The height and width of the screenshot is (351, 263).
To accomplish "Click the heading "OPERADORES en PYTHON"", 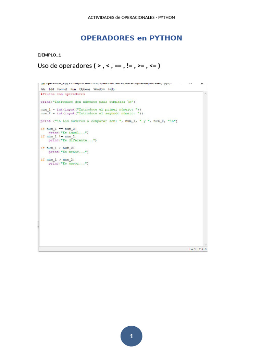I will coord(131,38).
